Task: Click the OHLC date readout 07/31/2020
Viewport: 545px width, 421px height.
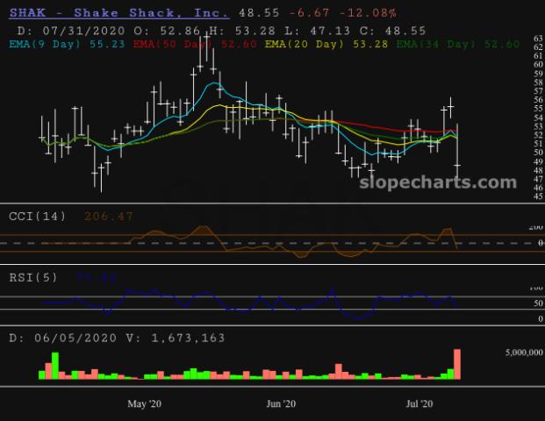Action: pyautogui.click(x=83, y=31)
